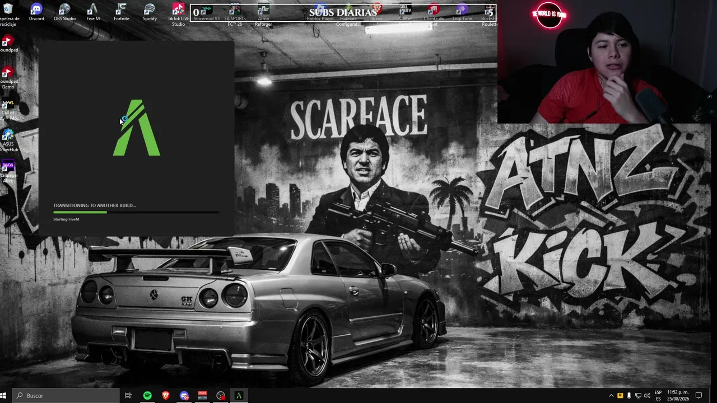Select the Recycle Bin desktop icon
Viewport: 717px width, 403px height.
point(8,15)
